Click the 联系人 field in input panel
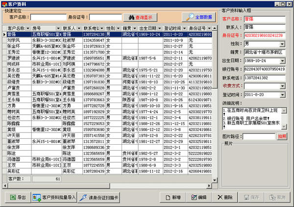Viewport: 294px width, 207px height. click(265, 27)
